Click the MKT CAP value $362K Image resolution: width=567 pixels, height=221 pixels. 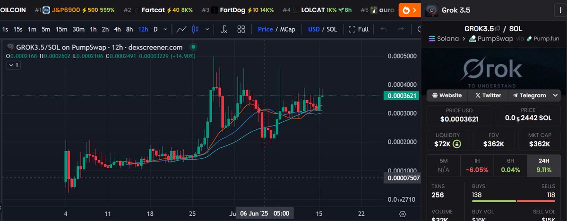point(539,144)
